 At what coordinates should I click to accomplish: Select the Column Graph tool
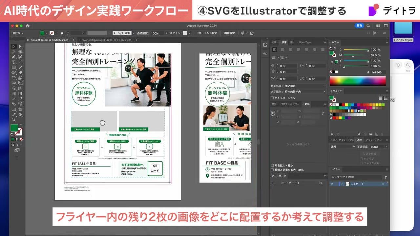(14, 109)
